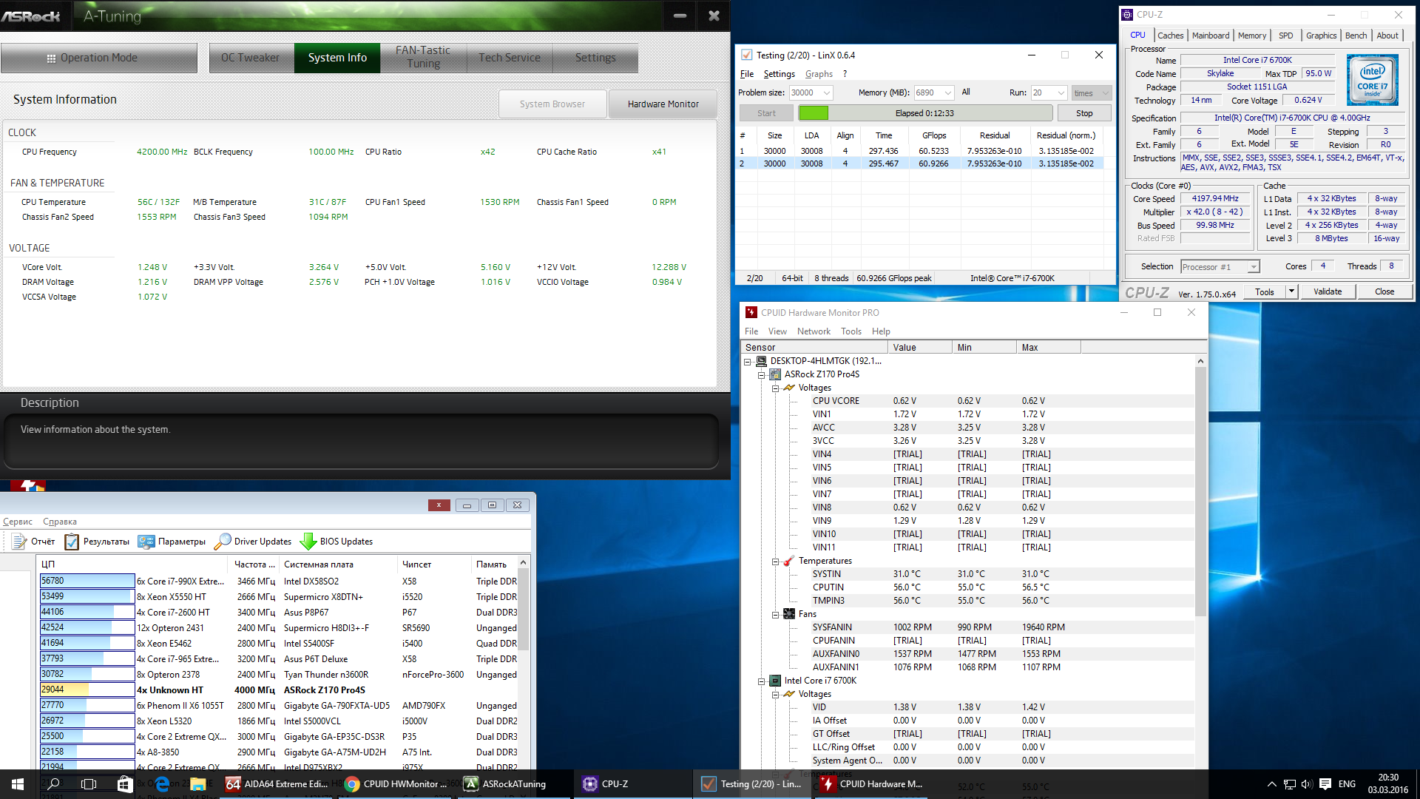This screenshot has width=1420, height=799.
Task: Open Параметры settings icon
Action: [x=146, y=542]
